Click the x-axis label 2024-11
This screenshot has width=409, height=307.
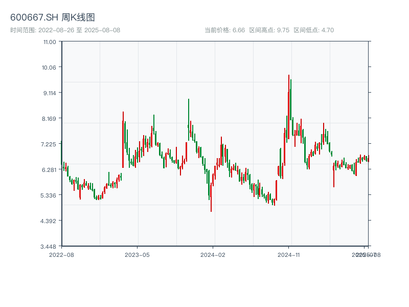click(x=288, y=255)
